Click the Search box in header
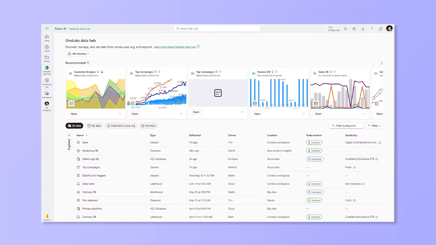Viewport: 436px width, 245px height. 217,29
